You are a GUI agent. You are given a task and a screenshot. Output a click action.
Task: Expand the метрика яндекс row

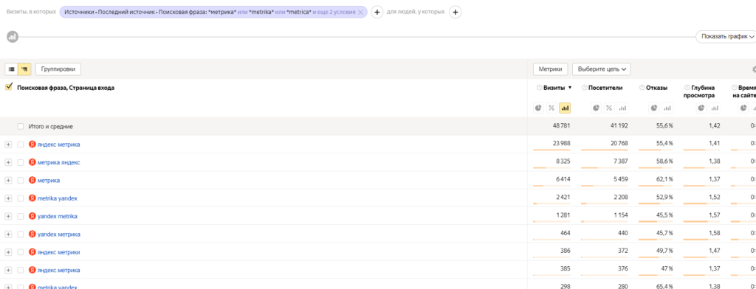(8, 162)
